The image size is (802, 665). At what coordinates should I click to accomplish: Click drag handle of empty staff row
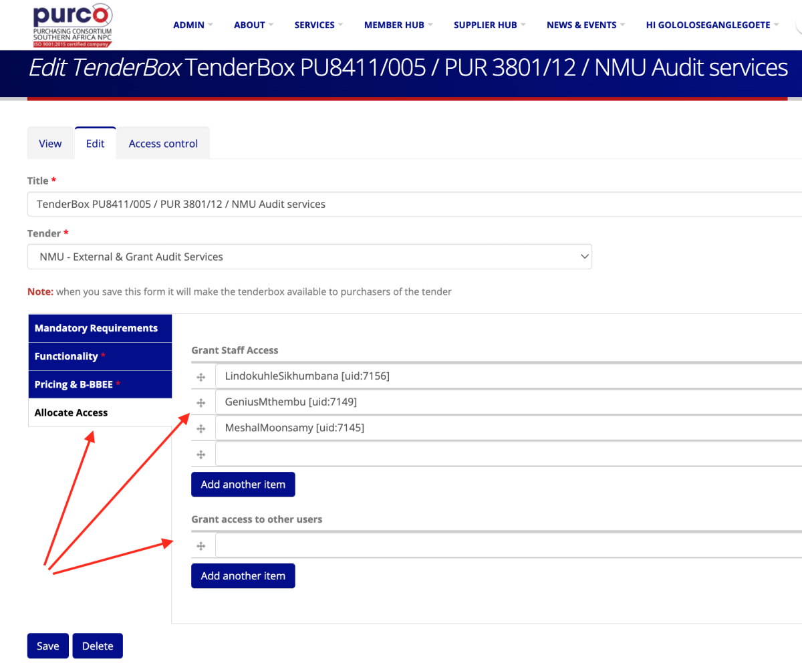click(200, 454)
